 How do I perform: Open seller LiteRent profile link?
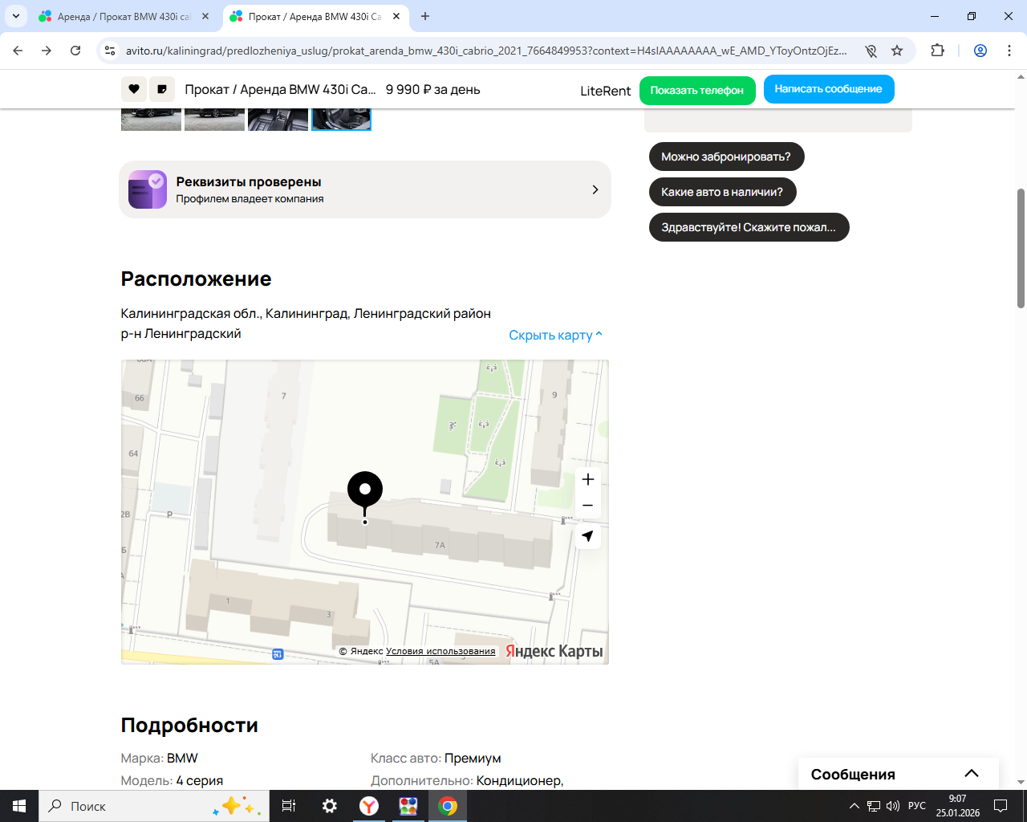tap(606, 91)
